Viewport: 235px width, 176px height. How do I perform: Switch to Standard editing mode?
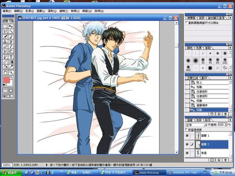point(5,91)
